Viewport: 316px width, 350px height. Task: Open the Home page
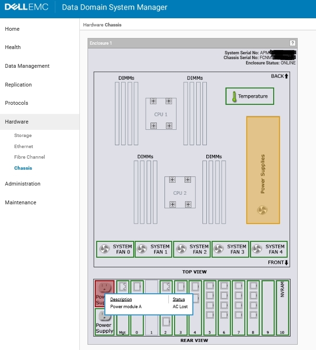[x=13, y=29]
